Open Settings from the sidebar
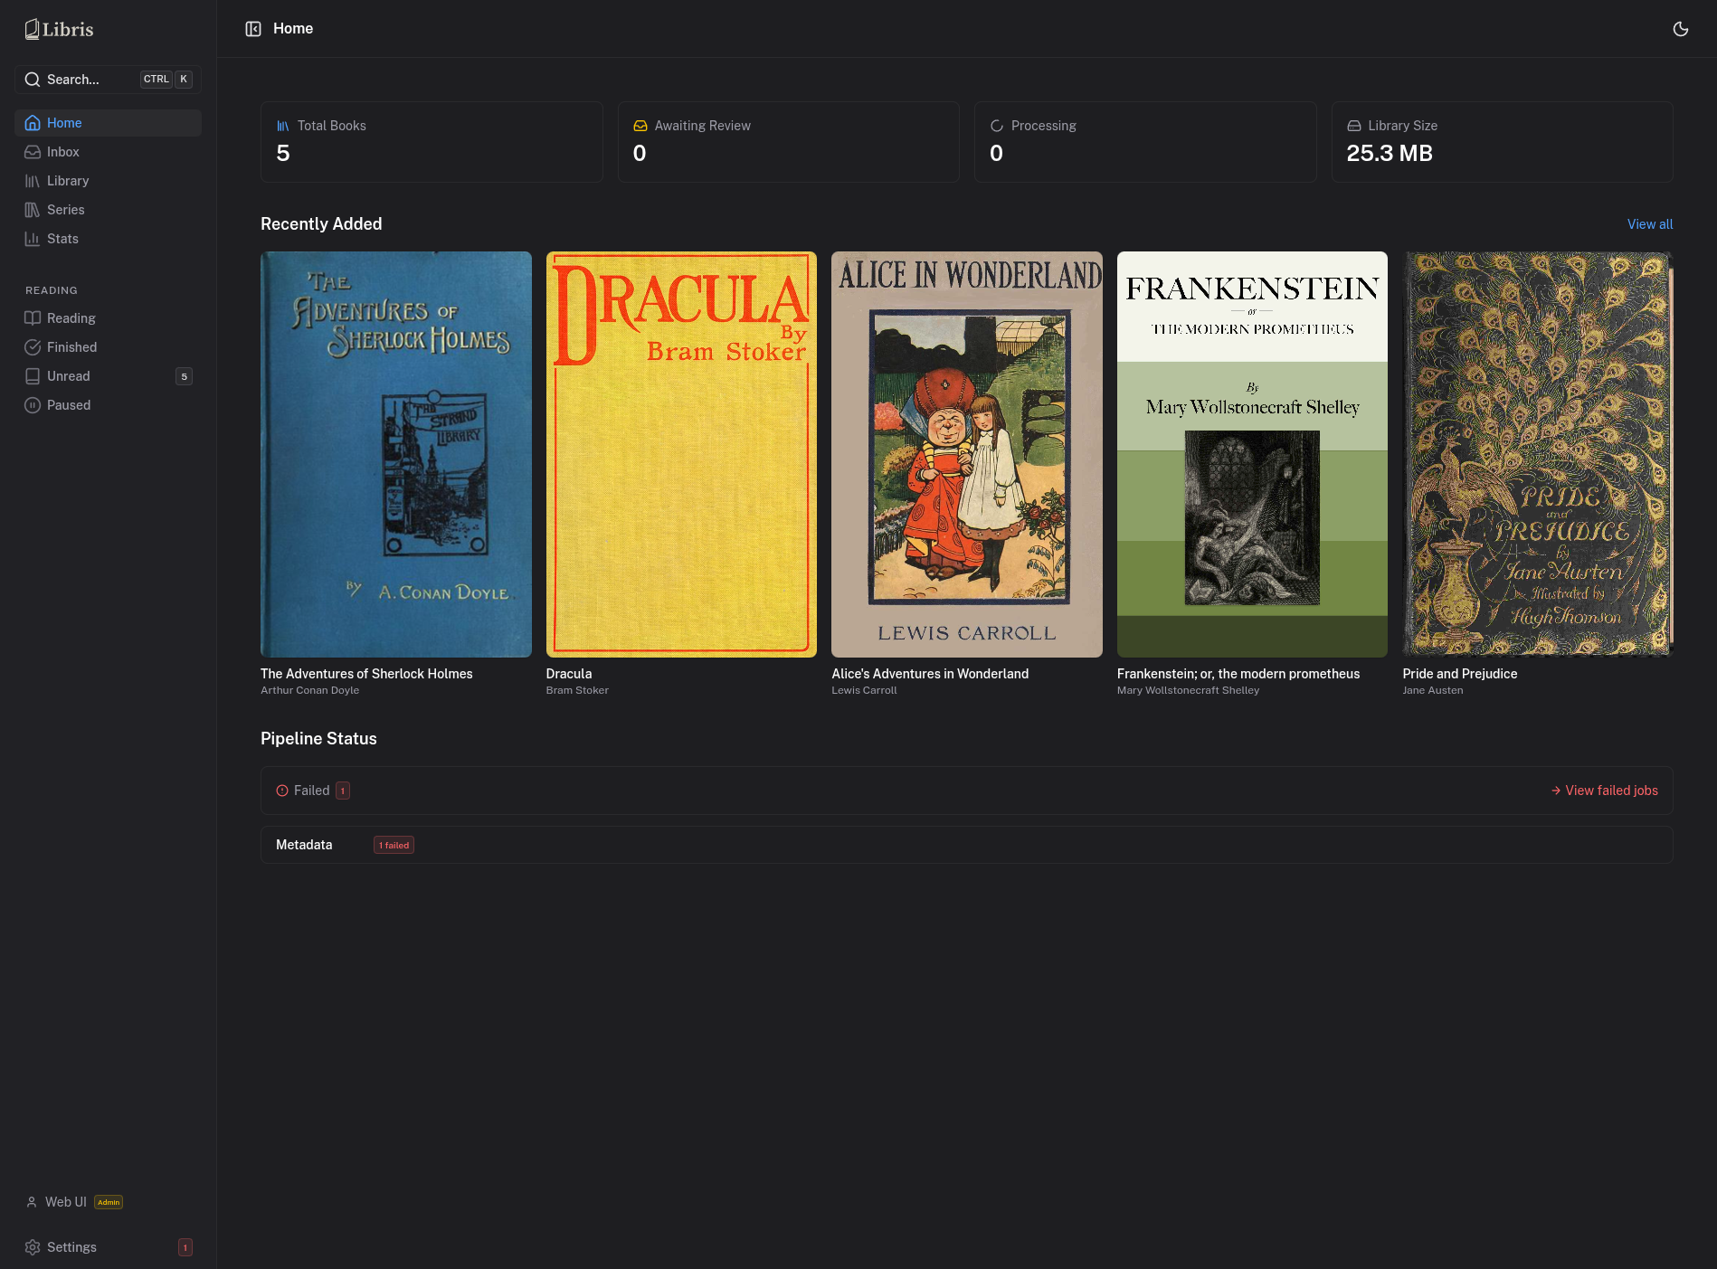The image size is (1717, 1269). coord(108,1247)
